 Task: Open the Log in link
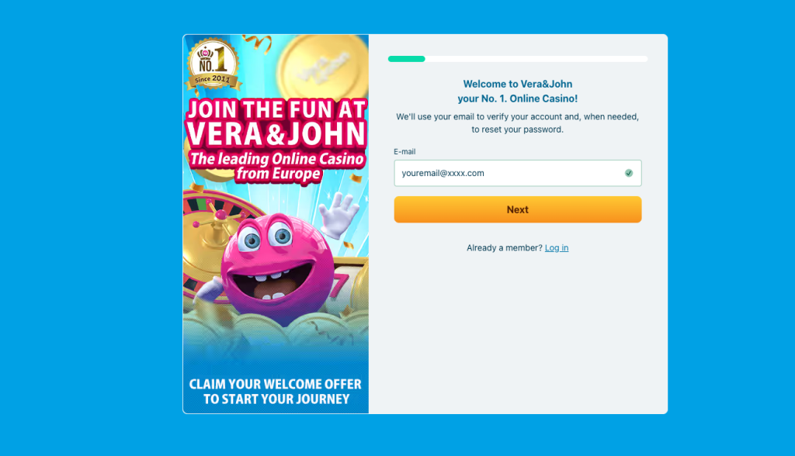pyautogui.click(x=556, y=247)
